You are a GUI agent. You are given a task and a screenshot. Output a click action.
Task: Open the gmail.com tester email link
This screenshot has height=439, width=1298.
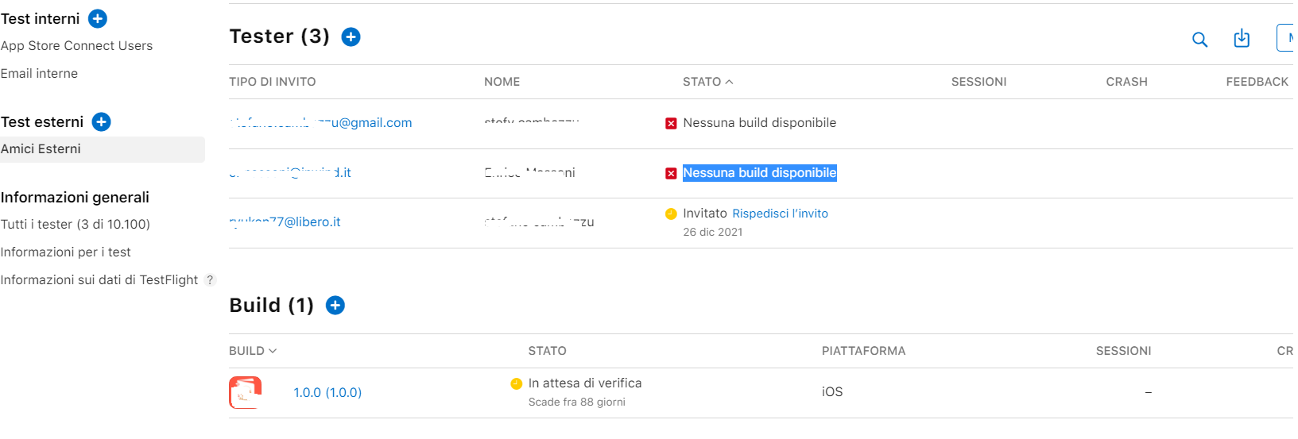(321, 123)
